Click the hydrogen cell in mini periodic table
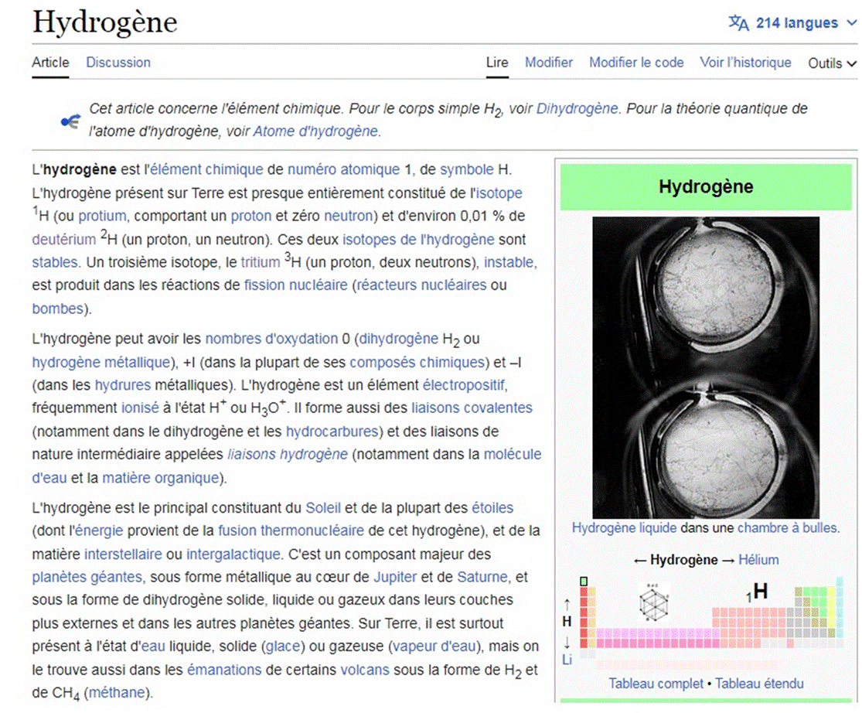Viewport: 862px width, 713px height. point(584,581)
